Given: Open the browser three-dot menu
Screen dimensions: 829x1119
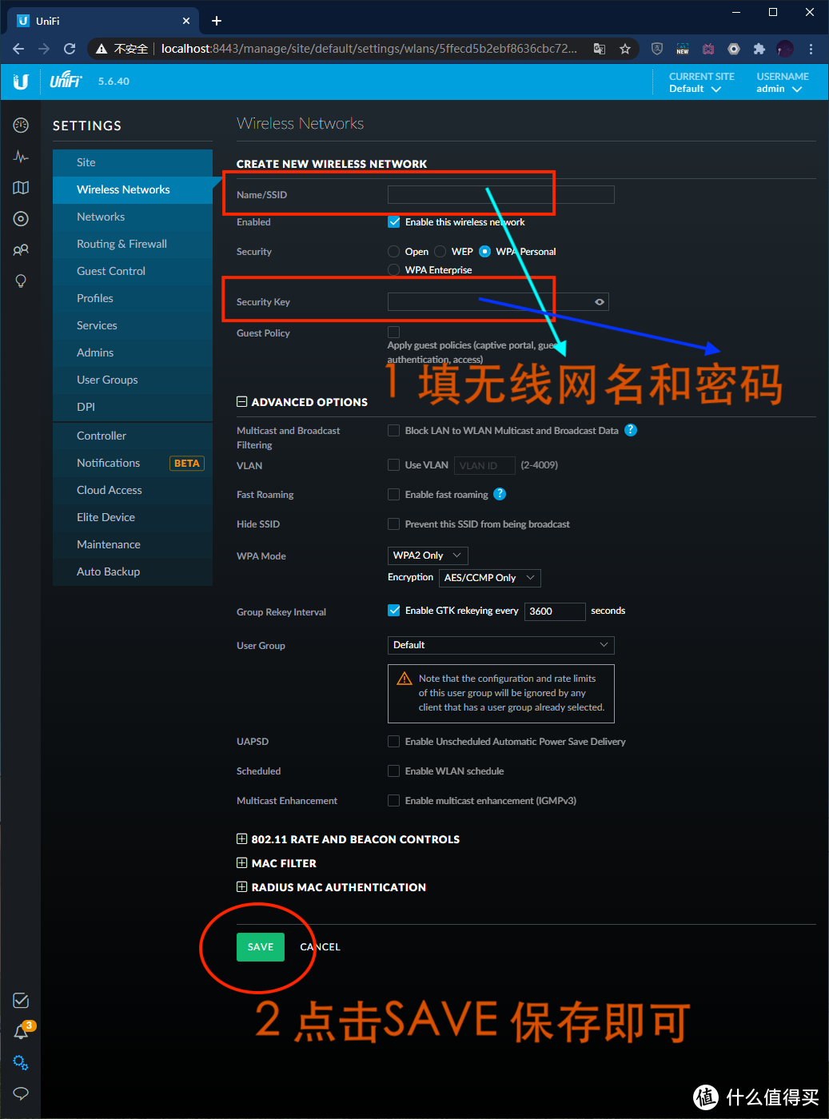Looking at the screenshot, I should [x=811, y=49].
